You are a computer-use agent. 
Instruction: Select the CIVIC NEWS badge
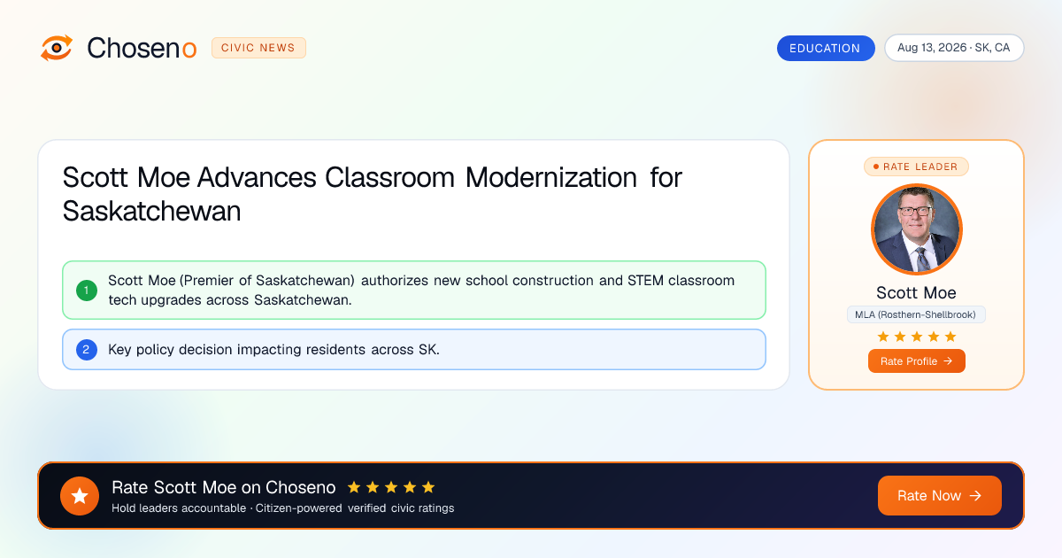tap(258, 48)
